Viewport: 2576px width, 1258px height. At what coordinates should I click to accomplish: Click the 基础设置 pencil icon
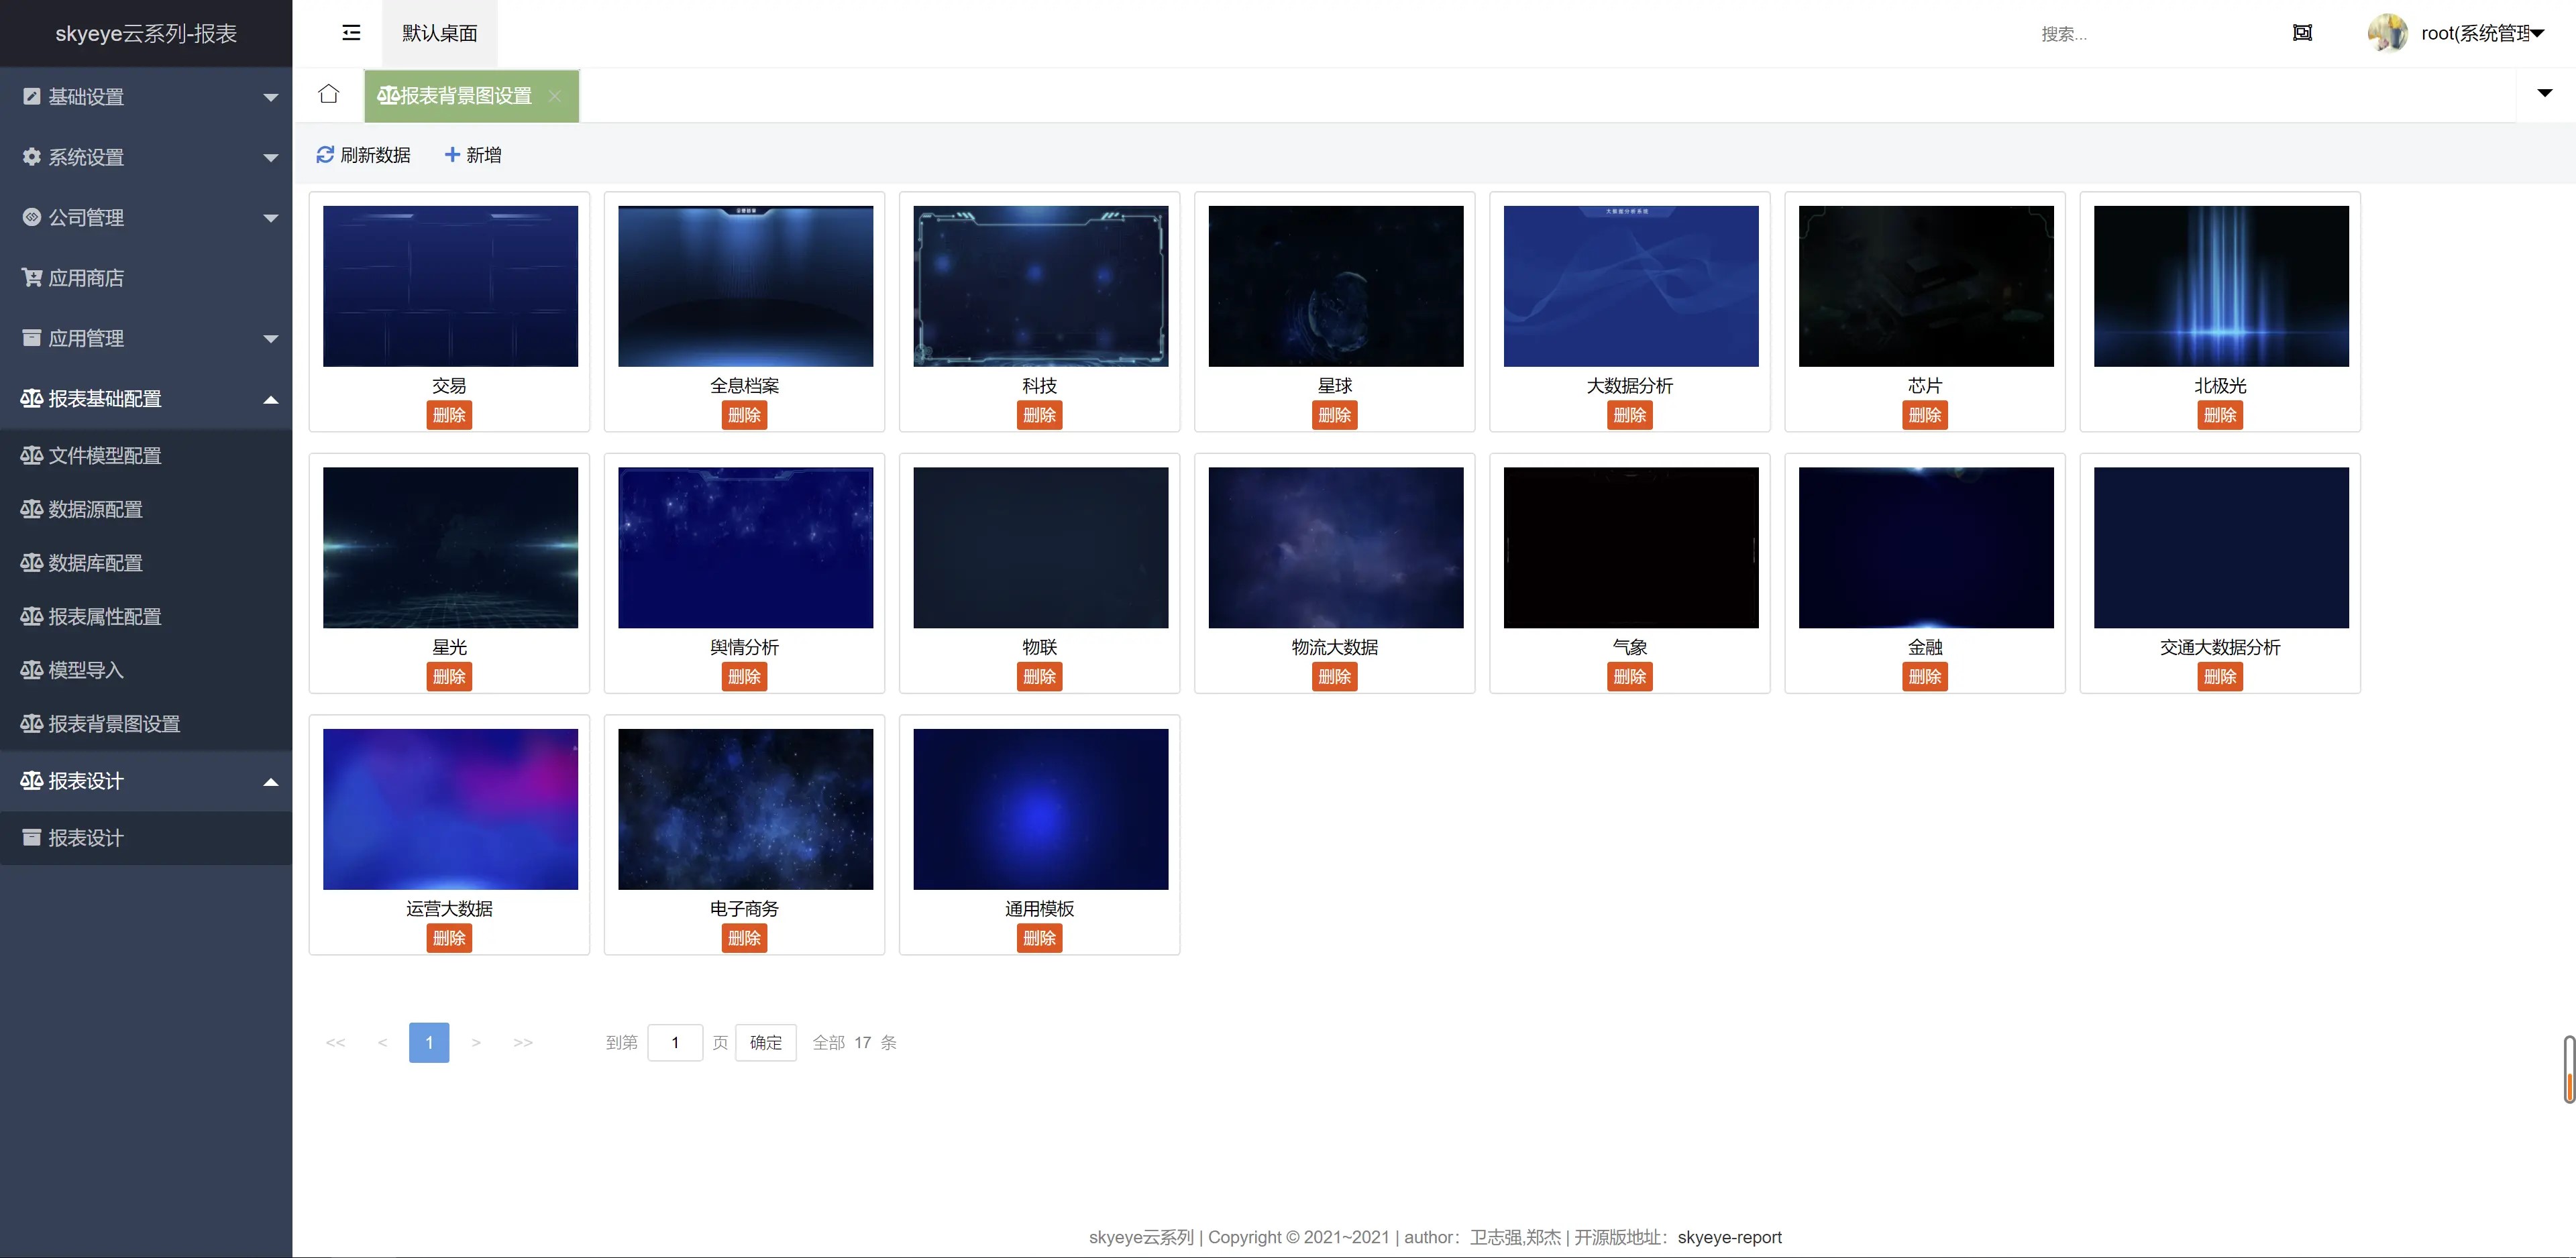tap(32, 97)
